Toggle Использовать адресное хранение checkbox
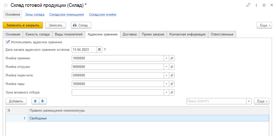This screenshot has width=276, height=136. 8,42
